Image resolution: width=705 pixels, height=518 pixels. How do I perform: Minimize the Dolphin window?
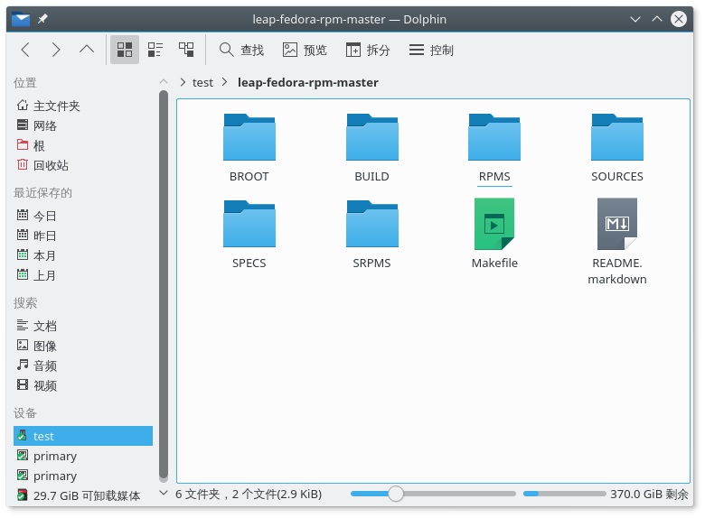(x=634, y=19)
